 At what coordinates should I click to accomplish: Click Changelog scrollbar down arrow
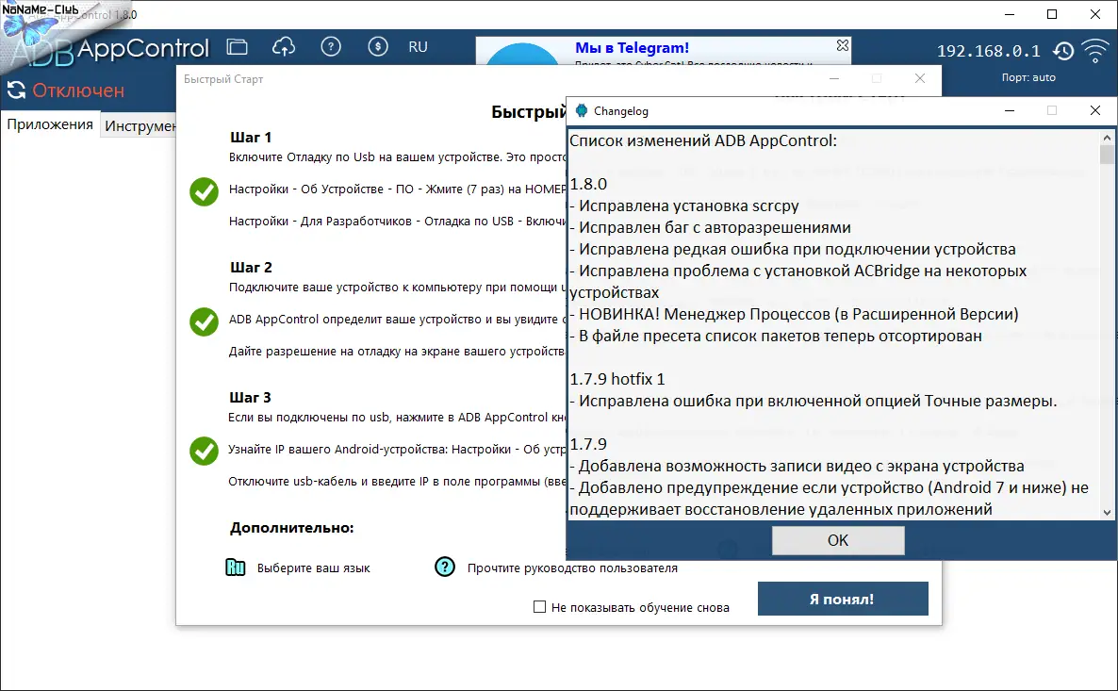coord(1107,512)
